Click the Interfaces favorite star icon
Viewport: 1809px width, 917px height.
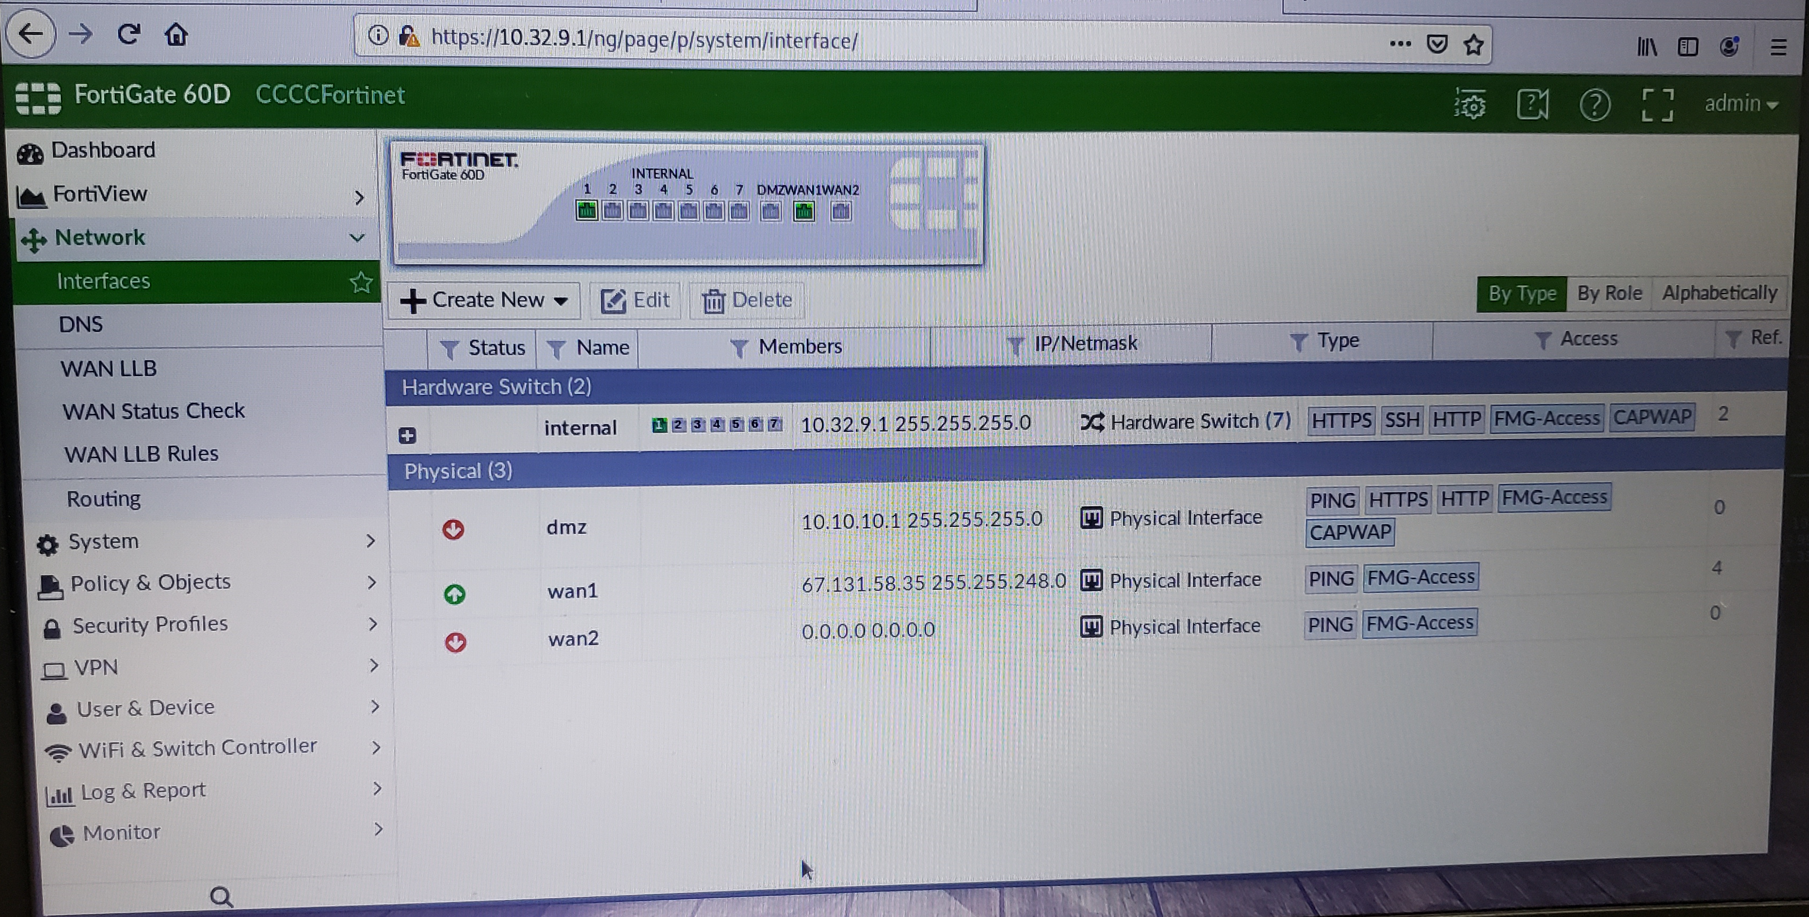(x=361, y=282)
